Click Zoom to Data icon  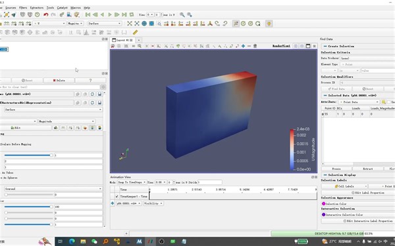(137, 24)
